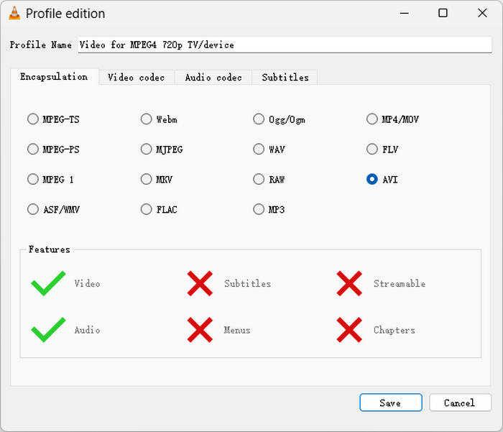This screenshot has width=503, height=432.
Task: Click the VLC cone icon in title bar
Action: pos(14,13)
